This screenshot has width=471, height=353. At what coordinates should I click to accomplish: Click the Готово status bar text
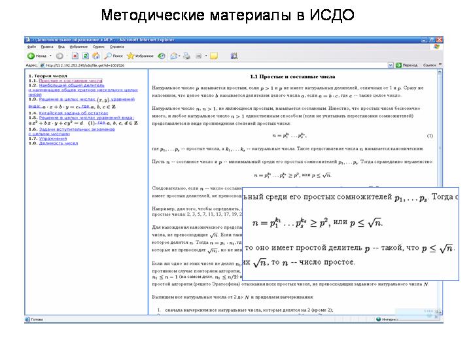[37, 320]
